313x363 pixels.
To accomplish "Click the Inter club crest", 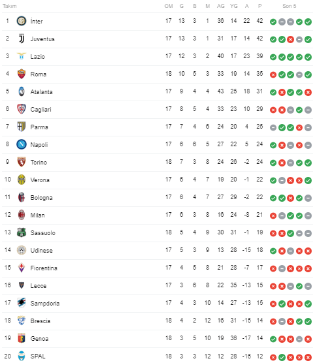I will [x=22, y=21].
